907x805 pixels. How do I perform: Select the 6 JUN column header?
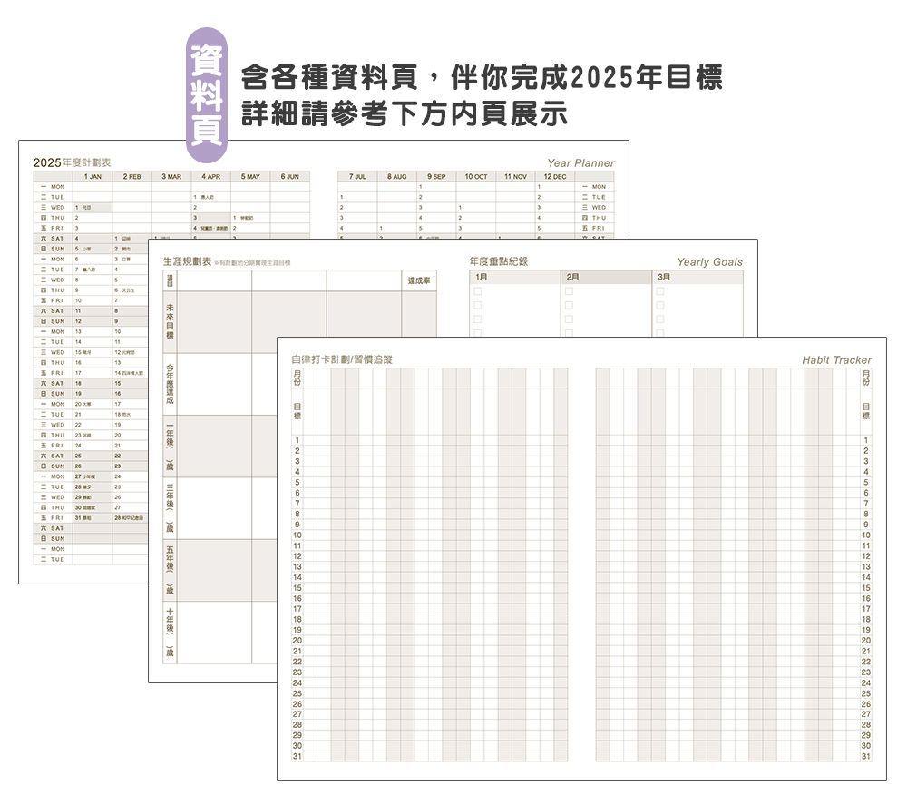[x=290, y=176]
